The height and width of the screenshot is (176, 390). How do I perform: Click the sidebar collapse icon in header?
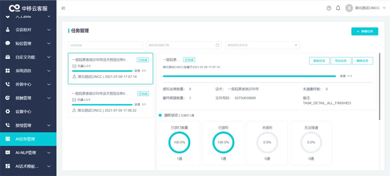click(x=64, y=8)
